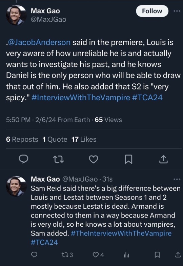Viewport: 183px width, 266px height.
Task: Open the #InterviewWithTheVampire hashtag
Action: [81, 98]
